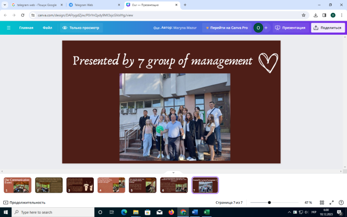Close the Telegram Web tab
The height and width of the screenshot is (217, 347).
click(119, 5)
